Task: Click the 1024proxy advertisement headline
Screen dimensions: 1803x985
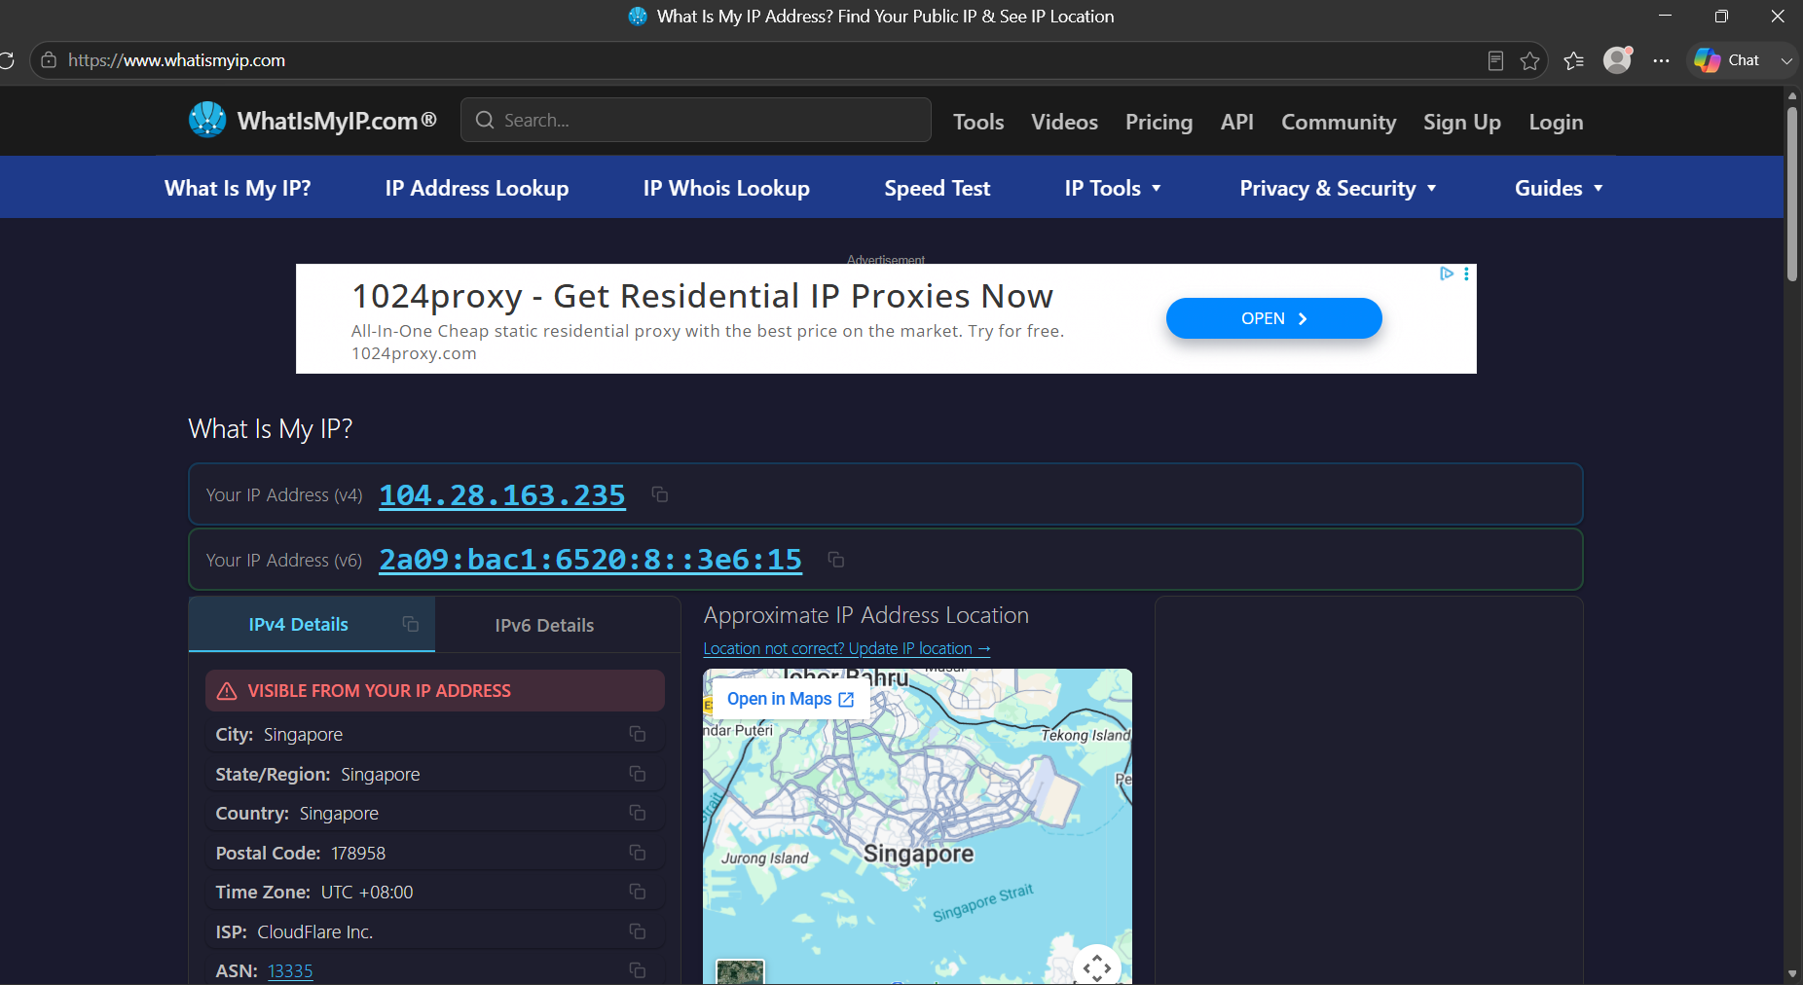Action: [702, 296]
